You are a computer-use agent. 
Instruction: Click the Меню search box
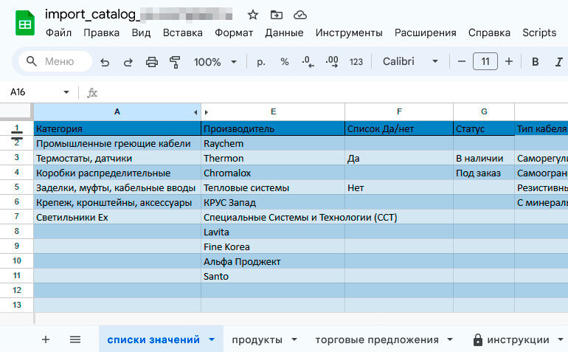(x=55, y=61)
